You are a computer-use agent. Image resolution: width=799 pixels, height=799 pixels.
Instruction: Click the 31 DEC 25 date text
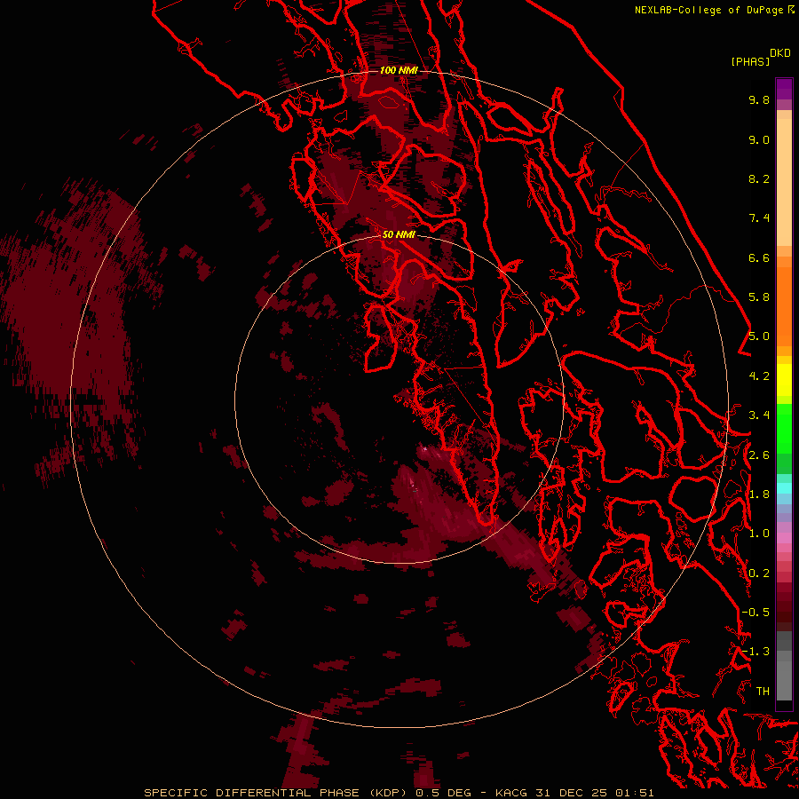573,793
